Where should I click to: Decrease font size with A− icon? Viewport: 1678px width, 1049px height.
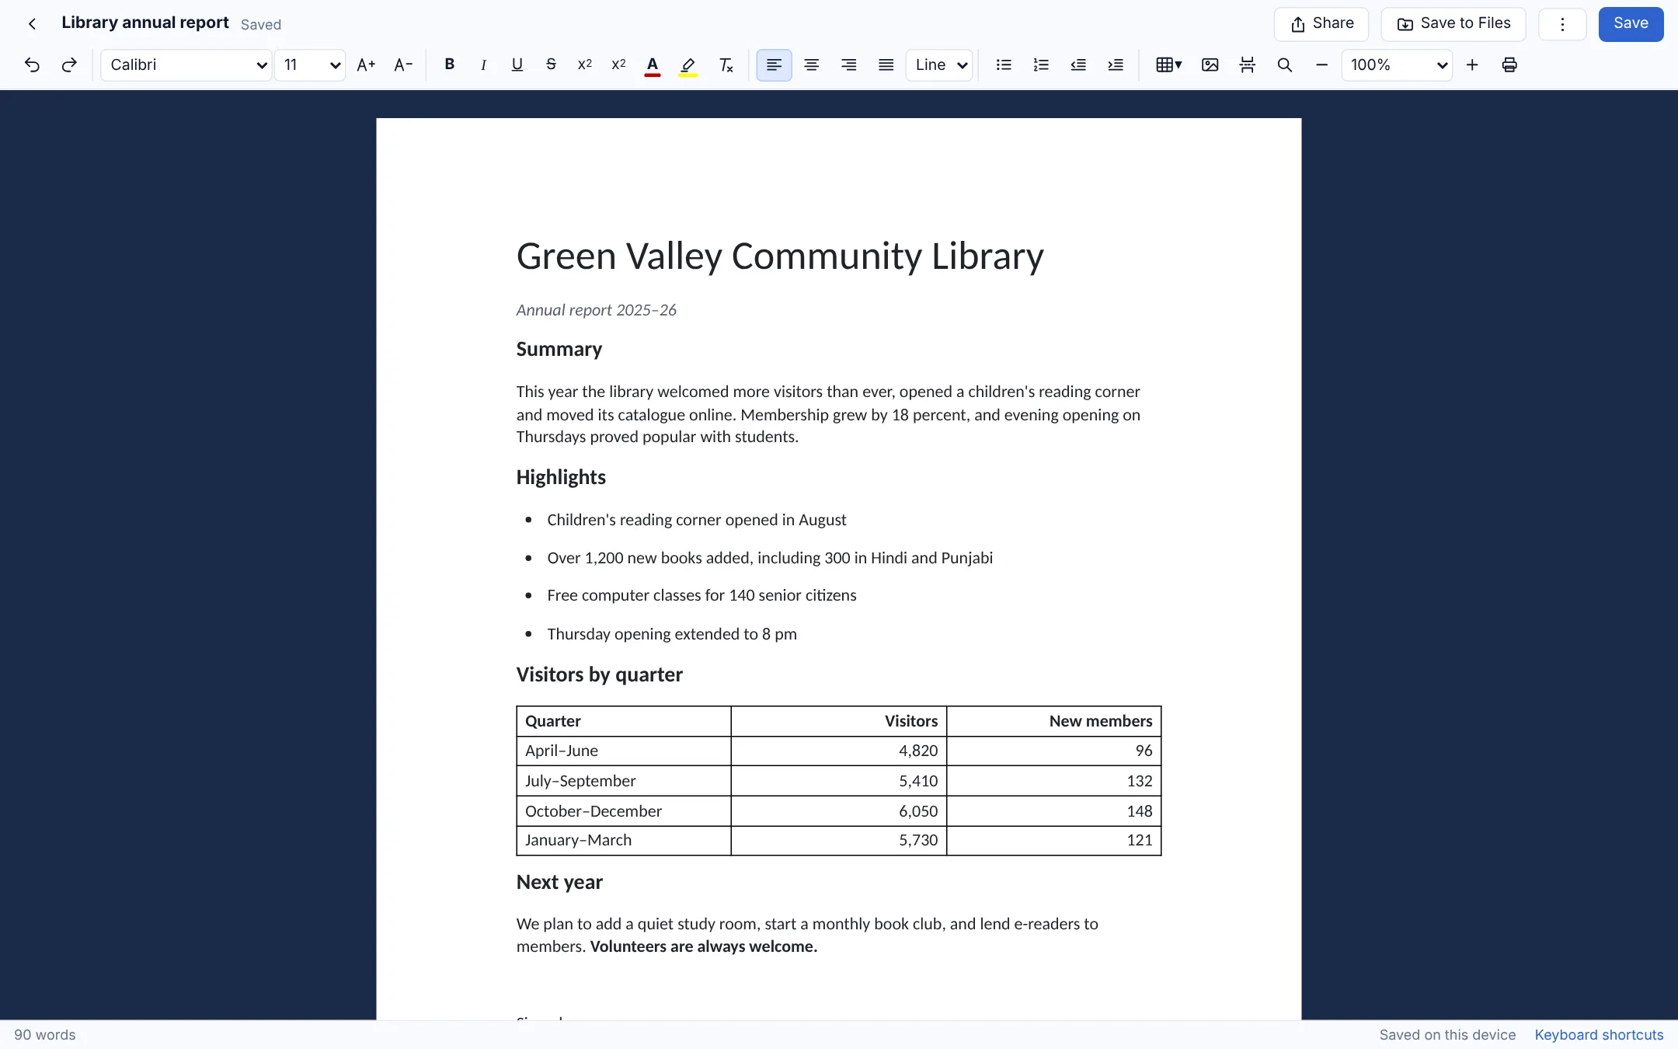403,65
